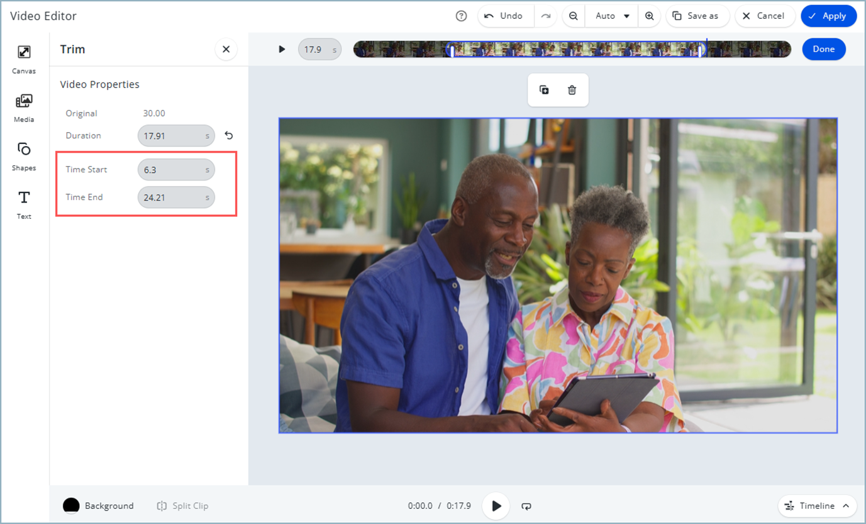The width and height of the screenshot is (866, 524).
Task: Close the Trim panel
Action: (x=226, y=49)
